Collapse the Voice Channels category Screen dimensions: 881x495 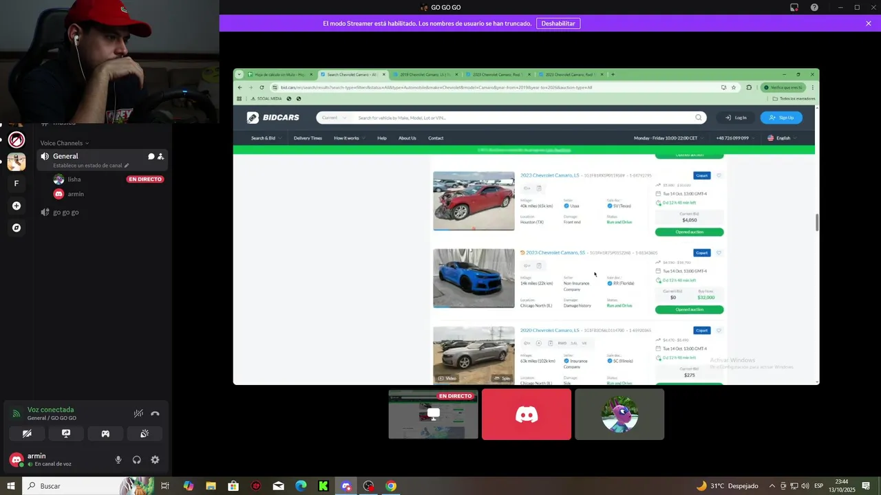point(64,143)
